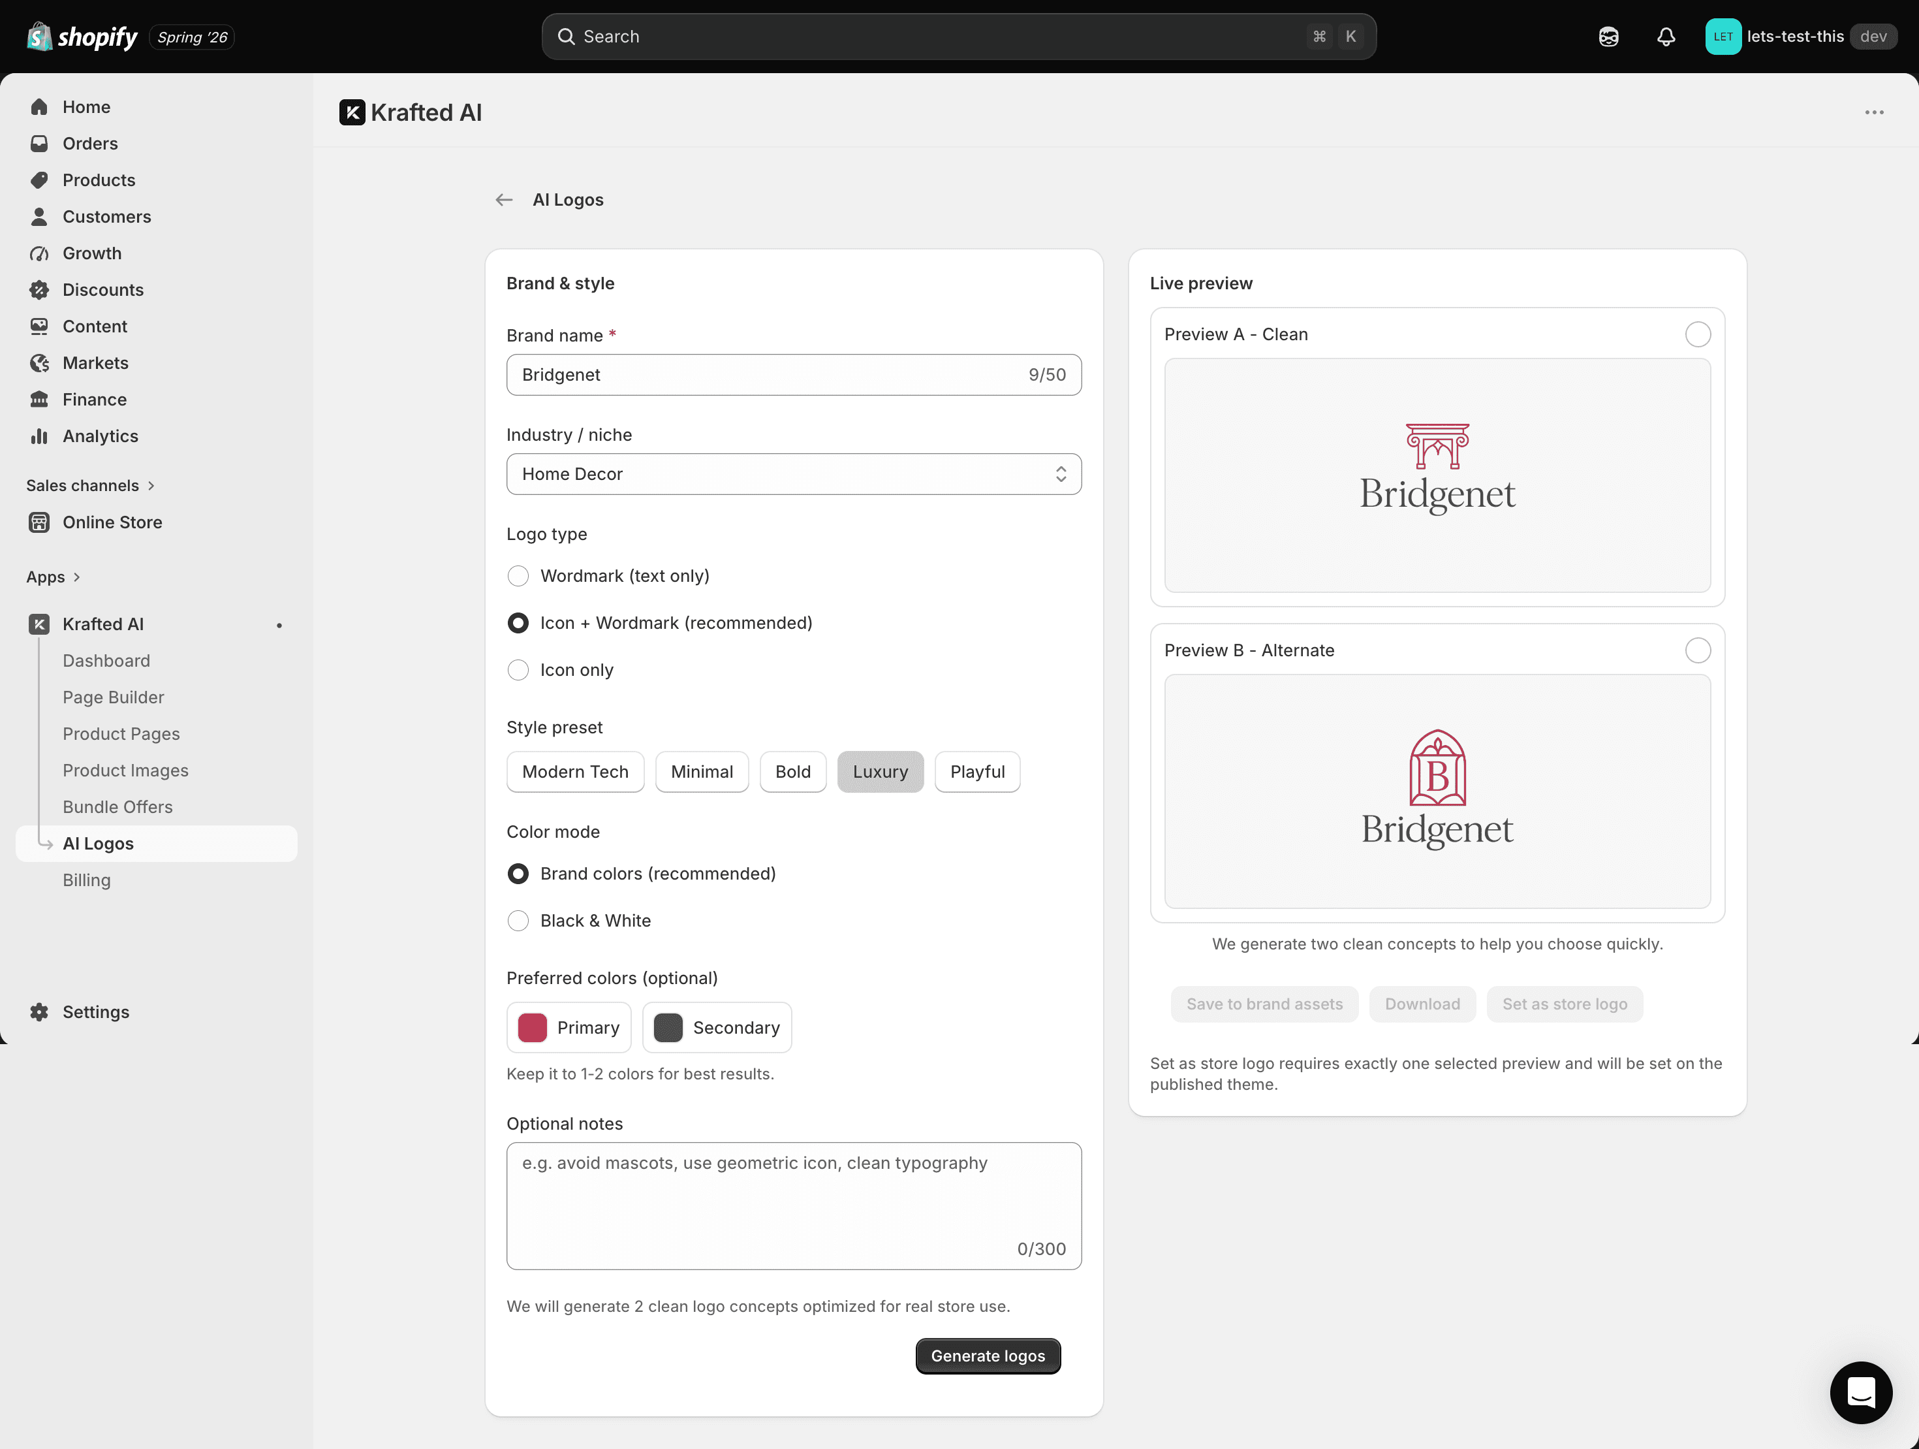Open the chat support bubble
The width and height of the screenshot is (1919, 1449).
[1861, 1393]
